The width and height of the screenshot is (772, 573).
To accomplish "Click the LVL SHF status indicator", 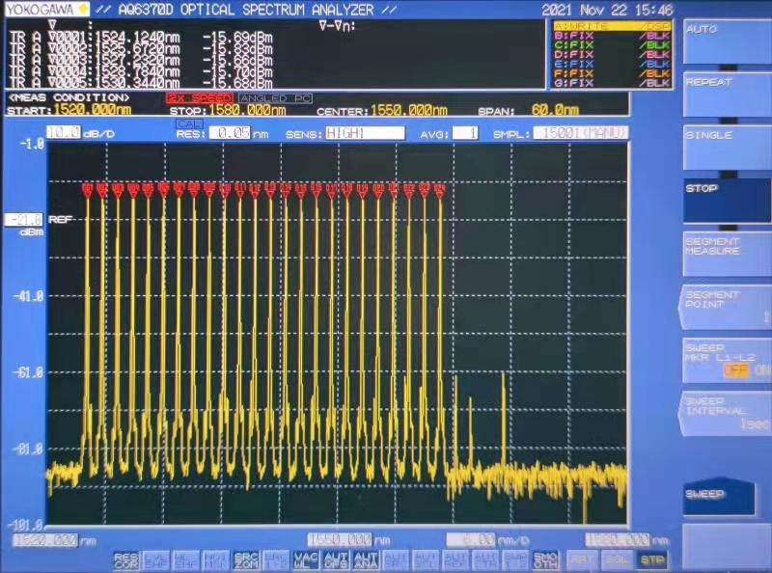I will click(156, 561).
